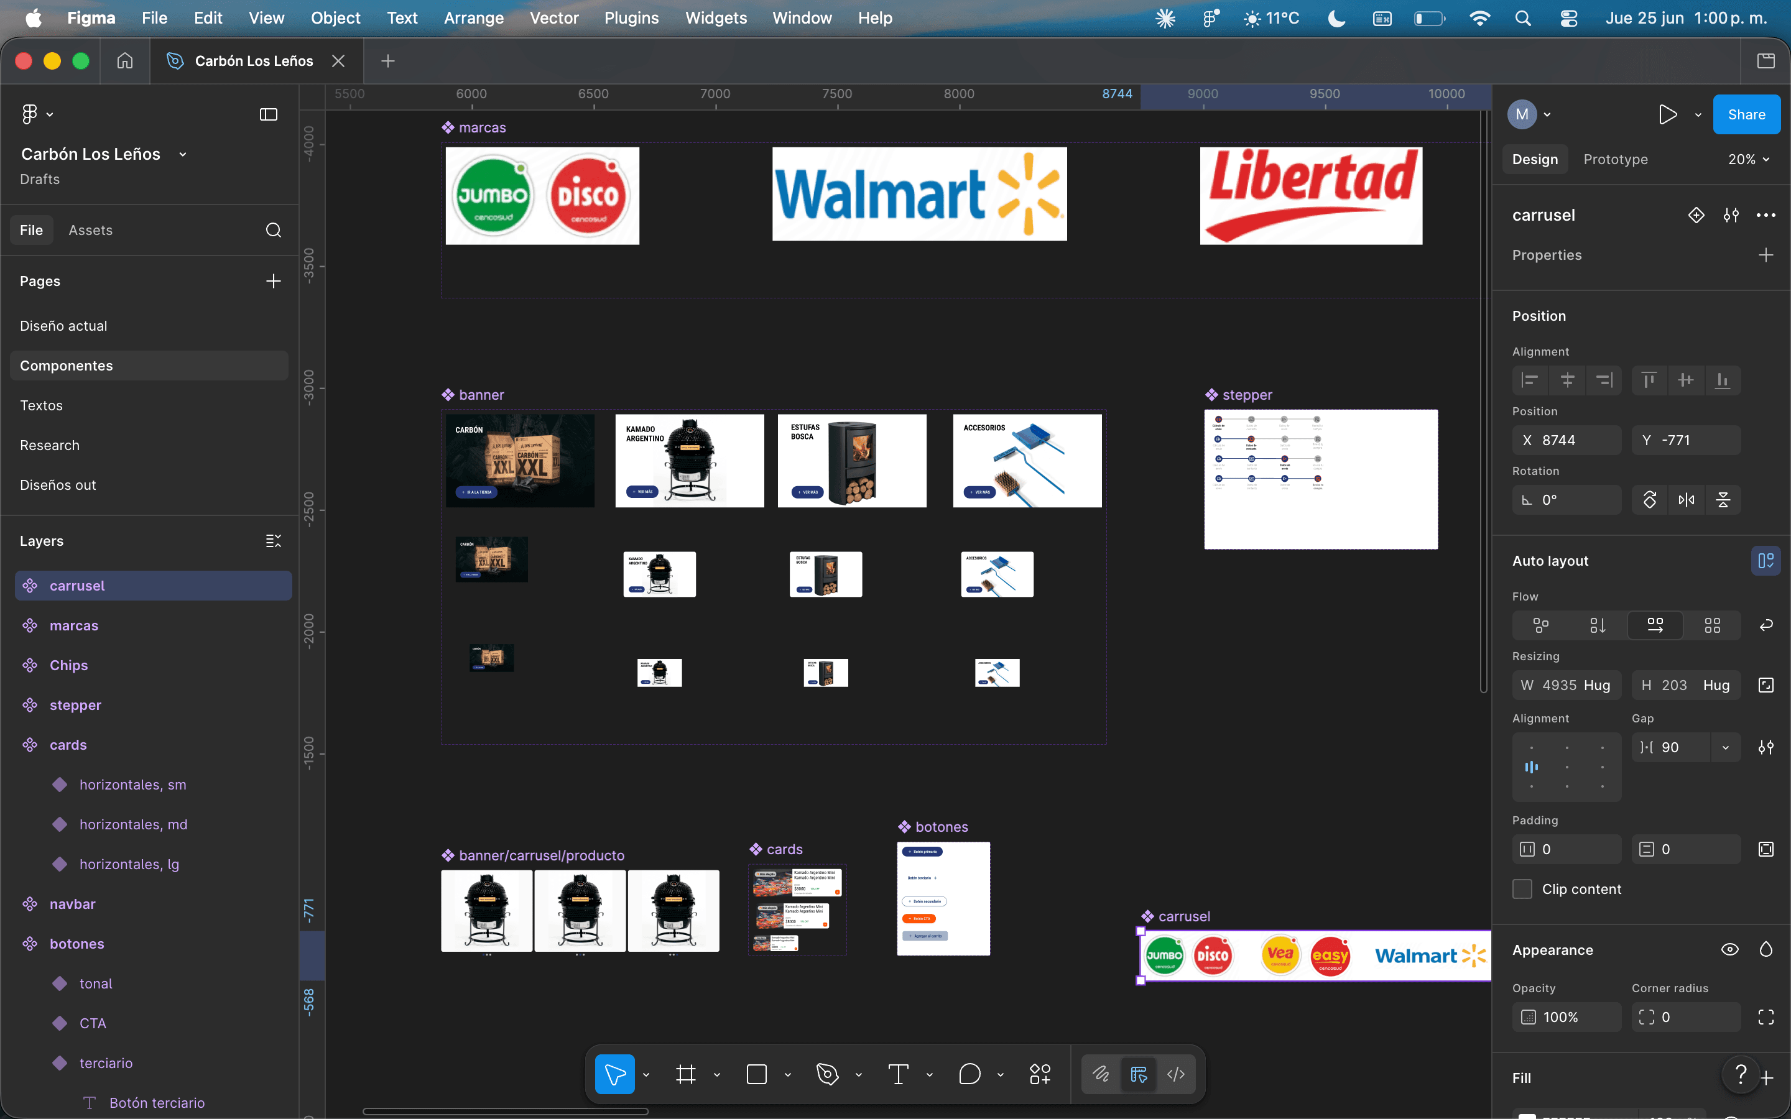Open the Plugins menu
Viewport: 1791px width, 1119px height.
pos(631,18)
